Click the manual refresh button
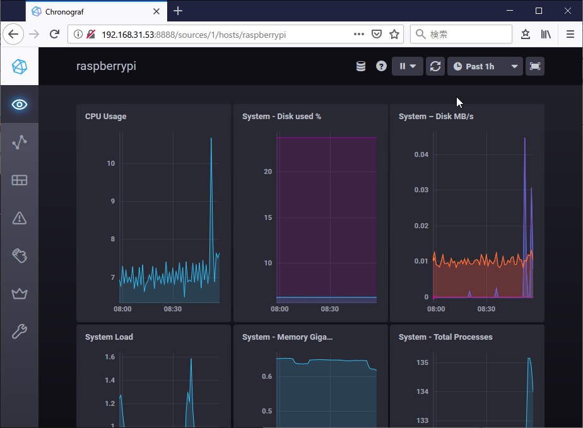The height and width of the screenshot is (428, 583). point(435,66)
